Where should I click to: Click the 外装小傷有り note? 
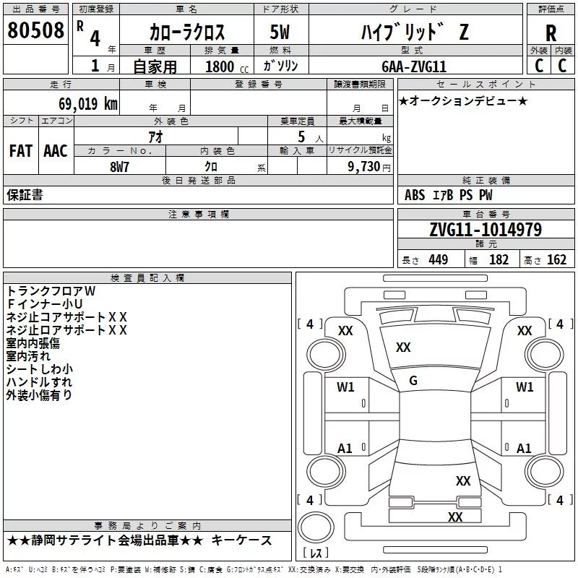coord(39,394)
